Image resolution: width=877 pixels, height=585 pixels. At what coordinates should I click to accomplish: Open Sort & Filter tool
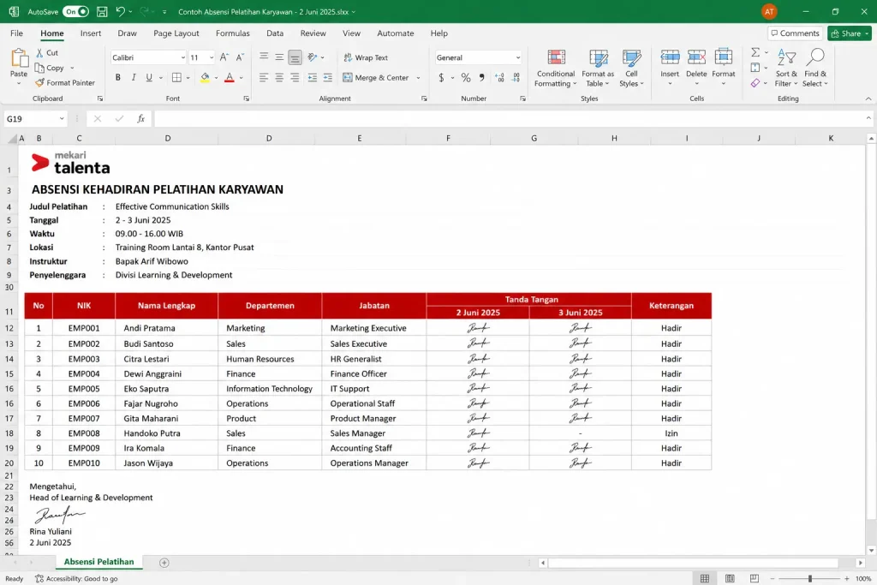coord(786,68)
